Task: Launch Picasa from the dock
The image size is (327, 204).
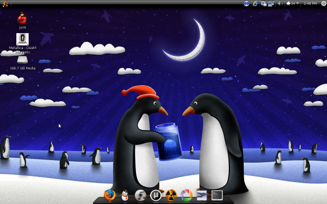Action: point(186,195)
